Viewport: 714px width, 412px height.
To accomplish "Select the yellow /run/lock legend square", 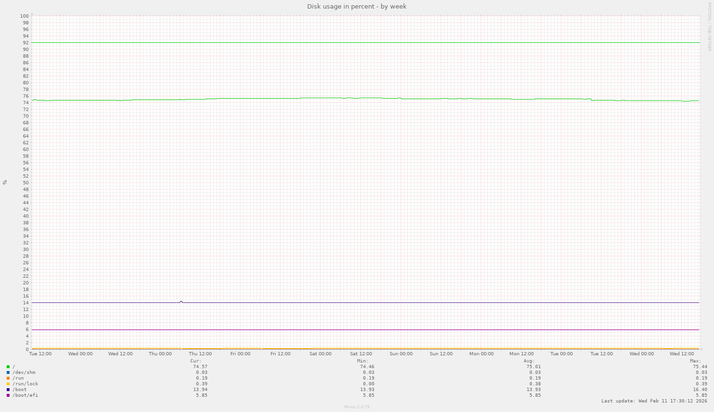I will pos(8,383).
